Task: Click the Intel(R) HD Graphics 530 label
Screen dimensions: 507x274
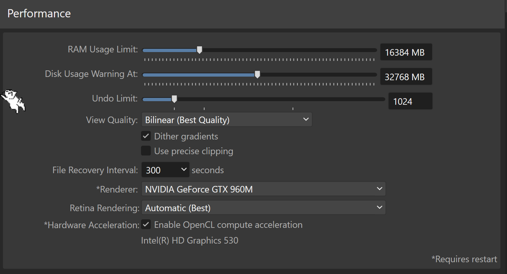Action: [190, 240]
